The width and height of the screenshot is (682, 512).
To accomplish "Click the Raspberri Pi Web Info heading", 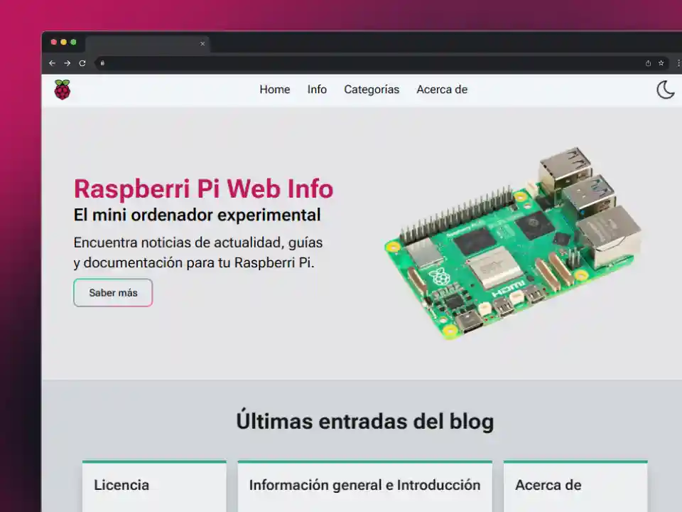I will click(204, 188).
